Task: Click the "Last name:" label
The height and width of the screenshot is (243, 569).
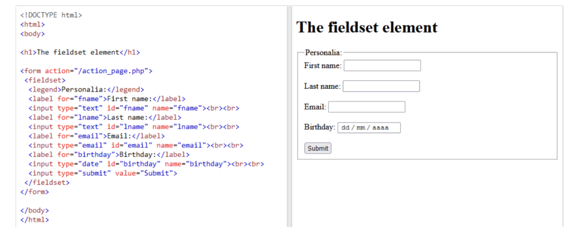Action: pyautogui.click(x=322, y=86)
